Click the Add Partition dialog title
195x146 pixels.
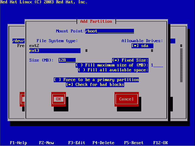(96, 22)
